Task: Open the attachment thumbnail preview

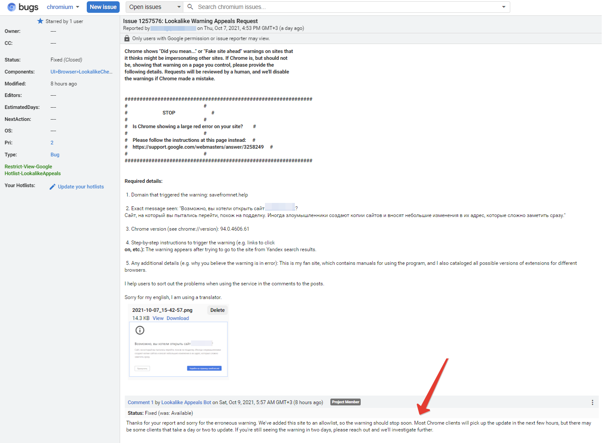Action: point(179,349)
